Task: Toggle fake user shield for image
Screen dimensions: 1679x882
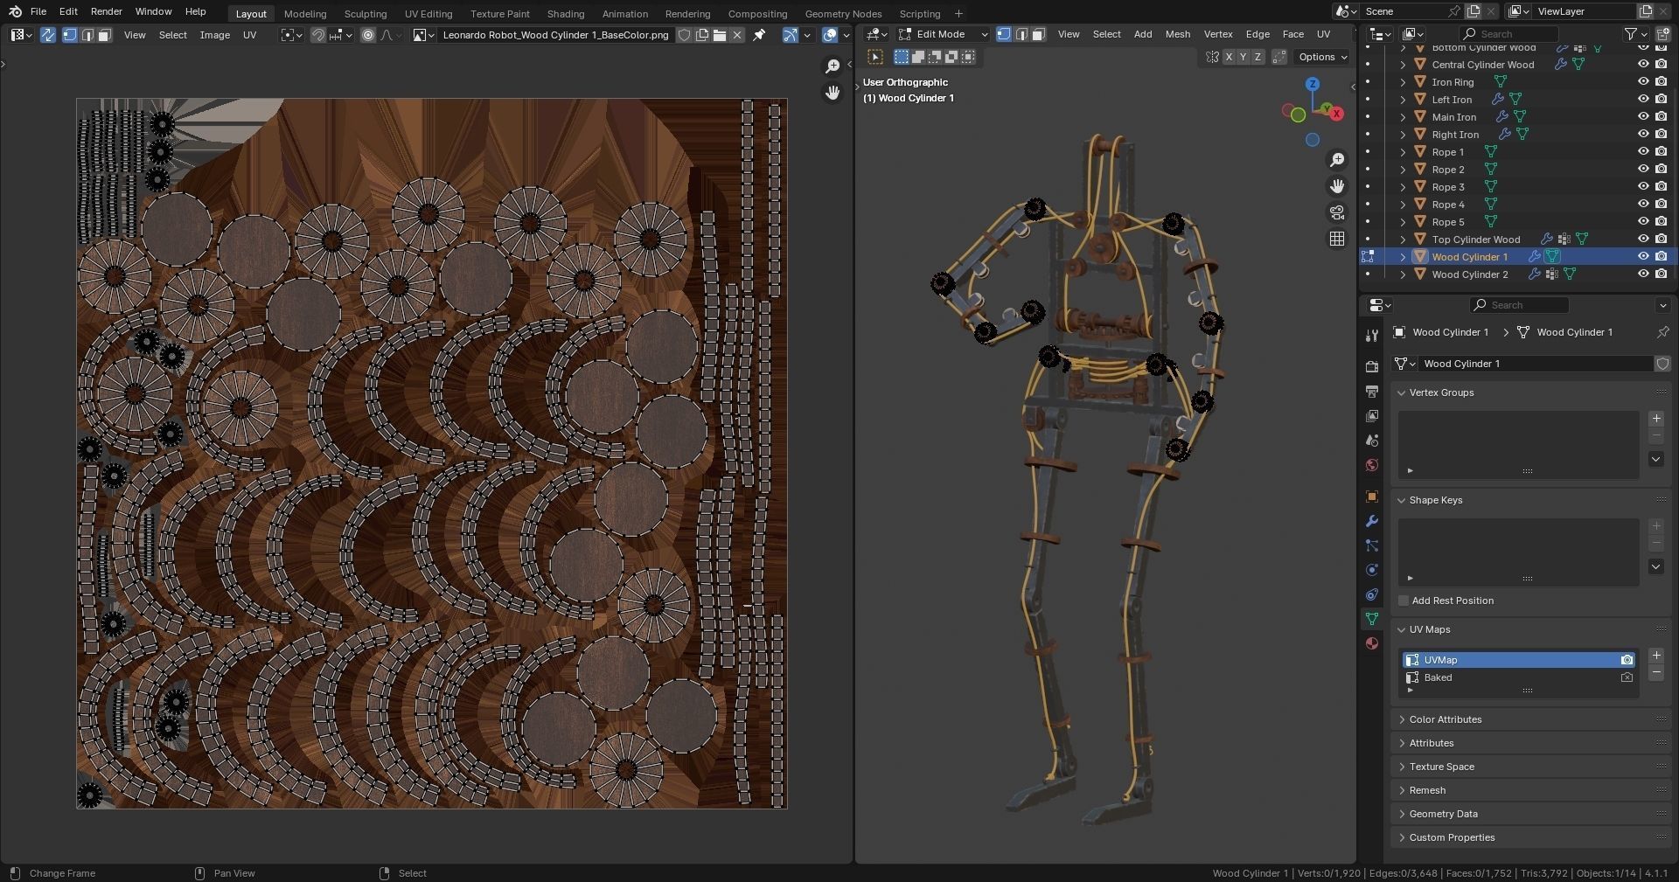Action: (x=685, y=35)
